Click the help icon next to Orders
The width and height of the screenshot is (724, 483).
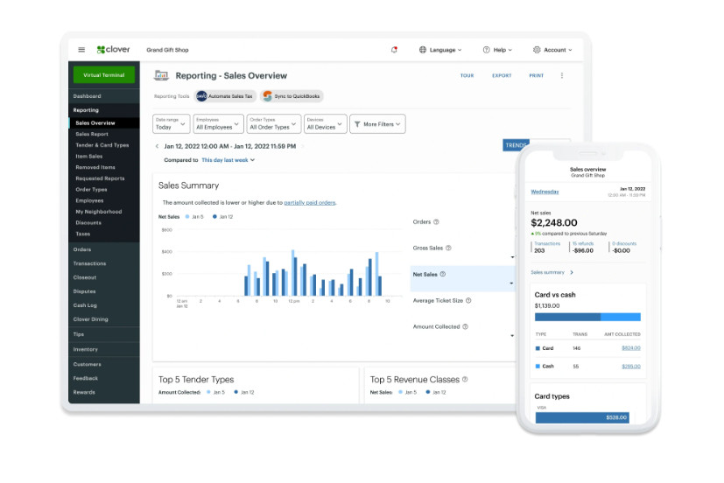click(x=436, y=222)
